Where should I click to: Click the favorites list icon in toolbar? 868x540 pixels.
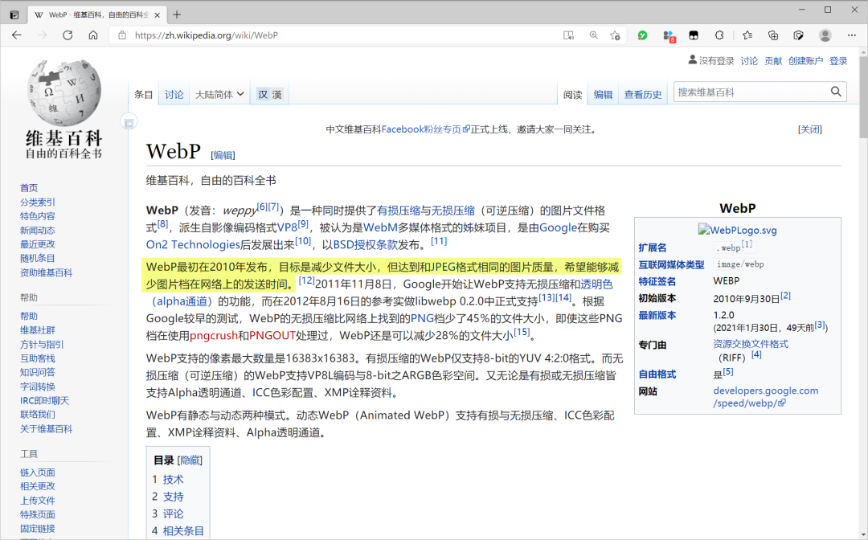click(746, 35)
